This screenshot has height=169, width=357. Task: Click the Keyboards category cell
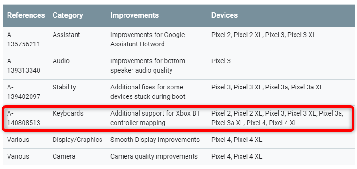pos(68,113)
